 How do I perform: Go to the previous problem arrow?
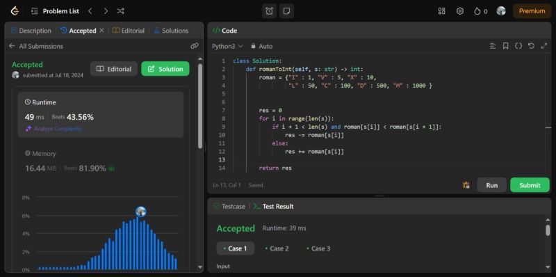tap(90, 11)
